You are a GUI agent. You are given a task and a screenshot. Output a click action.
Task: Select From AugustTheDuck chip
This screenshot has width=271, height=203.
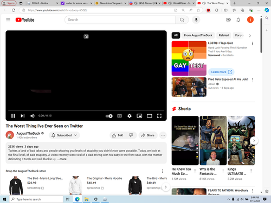(198, 35)
